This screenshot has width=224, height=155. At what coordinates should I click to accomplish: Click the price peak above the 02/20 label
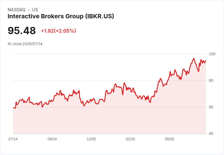124,83
